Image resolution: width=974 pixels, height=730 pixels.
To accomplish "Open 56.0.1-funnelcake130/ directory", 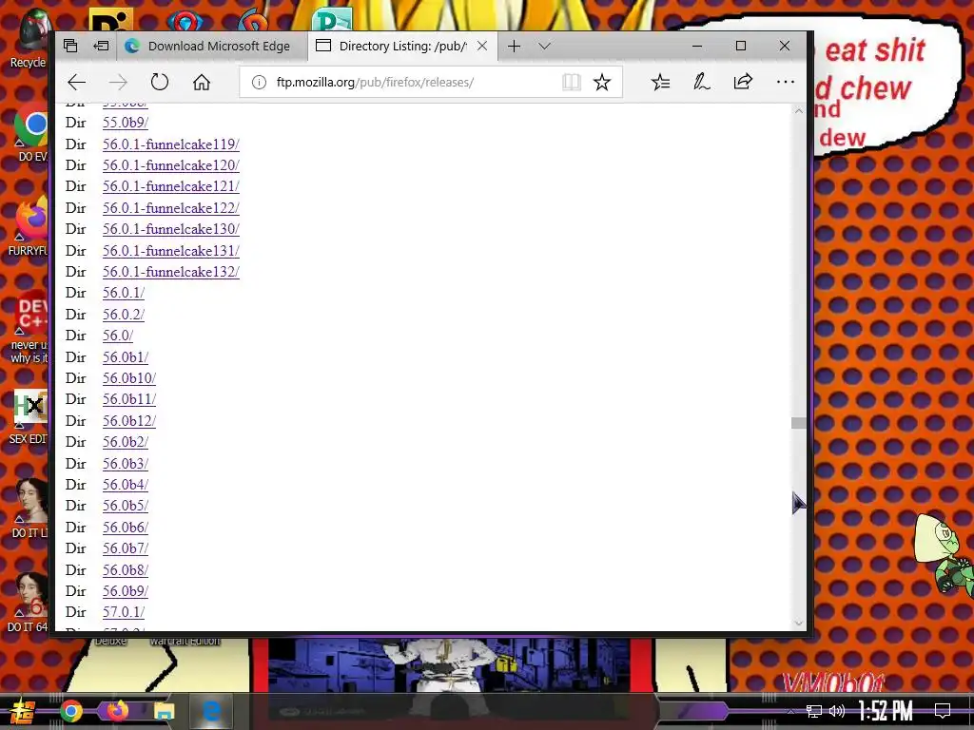I will pyautogui.click(x=171, y=229).
